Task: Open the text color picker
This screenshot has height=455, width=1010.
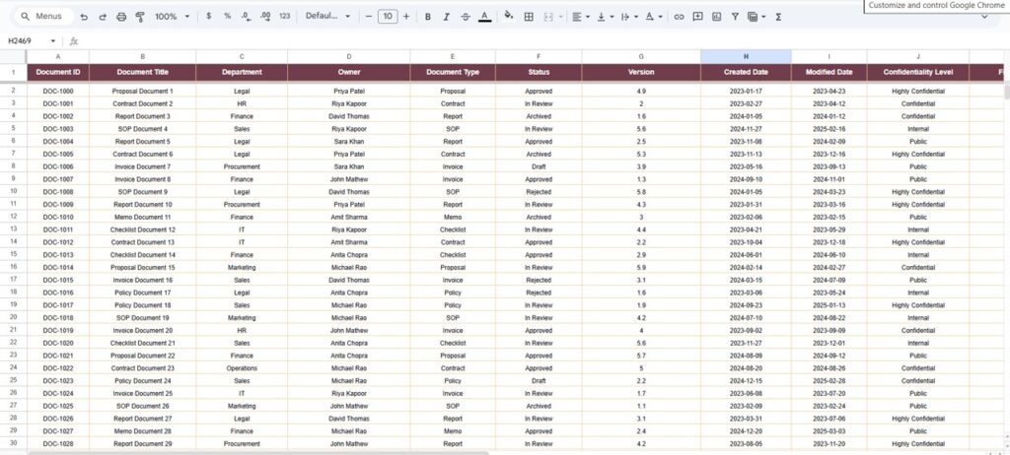Action: coord(485,17)
